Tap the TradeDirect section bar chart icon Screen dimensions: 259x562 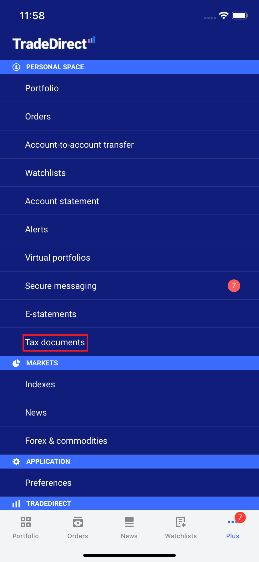point(16,504)
